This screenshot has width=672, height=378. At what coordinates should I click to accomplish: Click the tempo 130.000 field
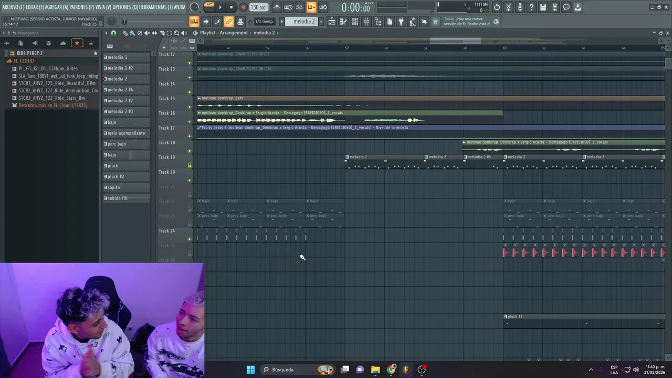point(258,7)
